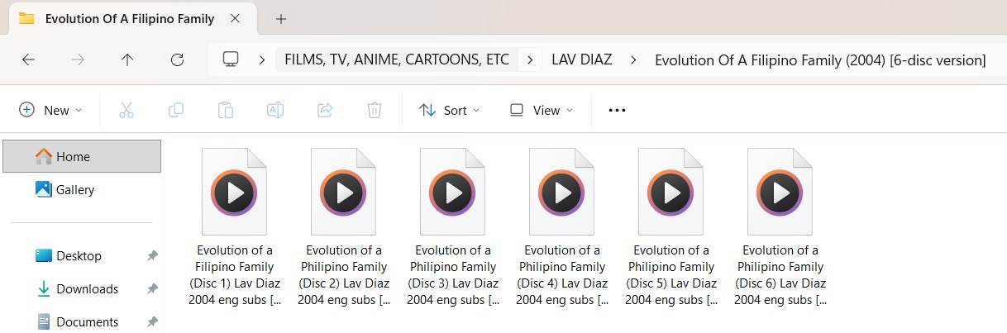Expand chevron after FILMS, TV, ANIME, CARTOONS, ETC
This screenshot has height=333, width=1007.
tap(530, 59)
